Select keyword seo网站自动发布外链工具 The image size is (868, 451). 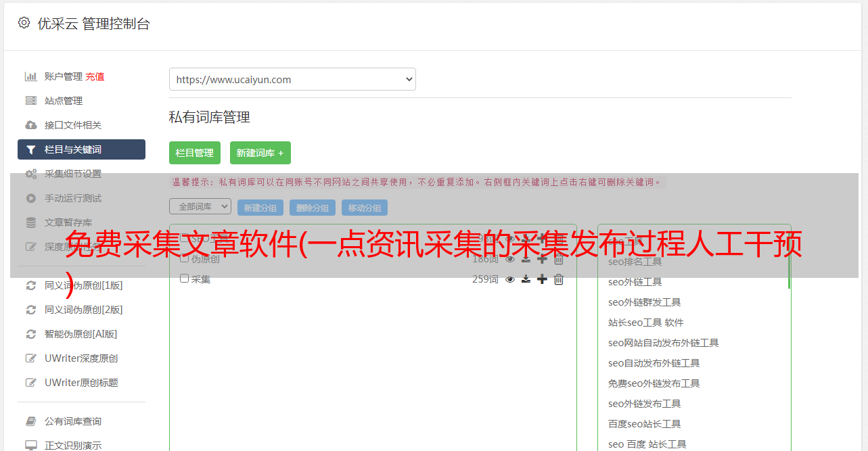[664, 343]
